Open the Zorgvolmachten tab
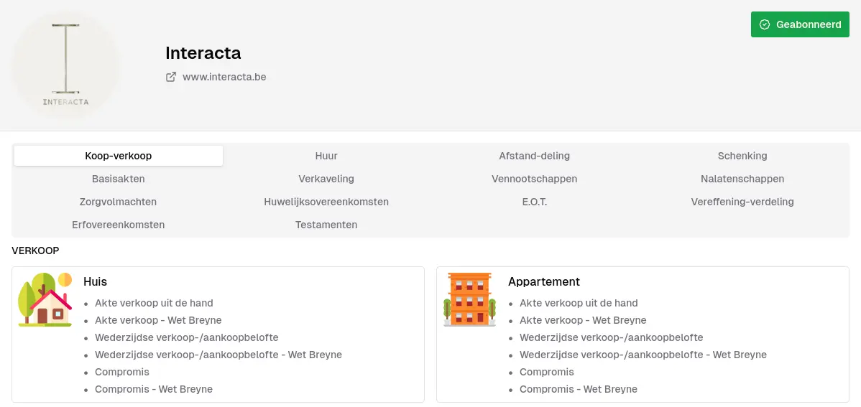 point(119,202)
